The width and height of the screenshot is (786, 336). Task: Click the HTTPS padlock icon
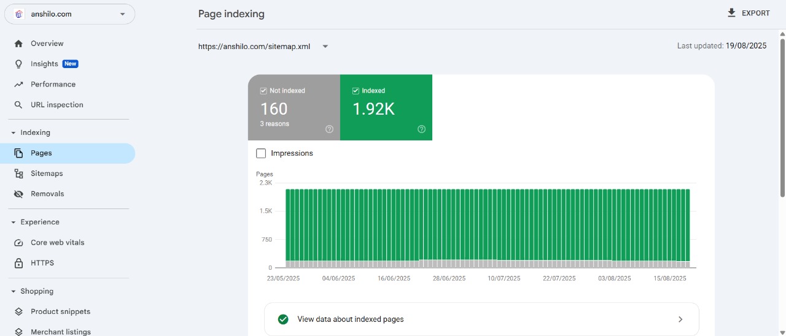pyautogui.click(x=18, y=263)
